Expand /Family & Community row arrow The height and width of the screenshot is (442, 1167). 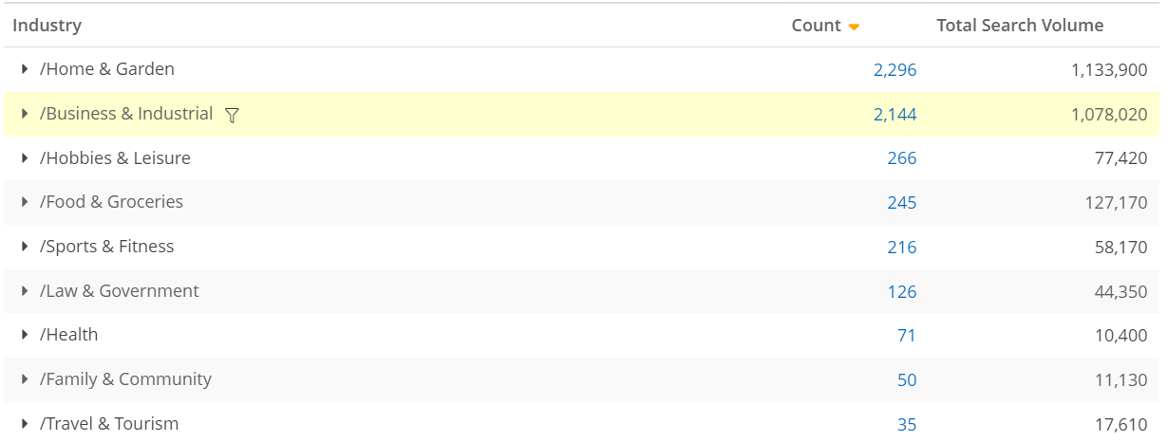pyautogui.click(x=25, y=379)
